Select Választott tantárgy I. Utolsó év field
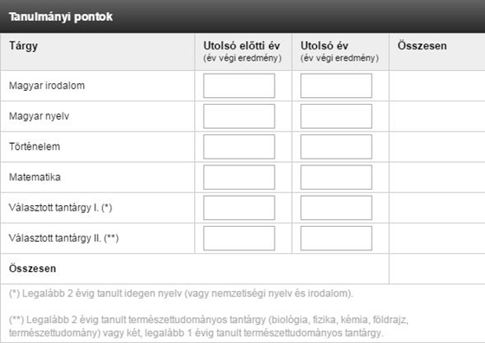This screenshot has height=343, width=485. 336,208
